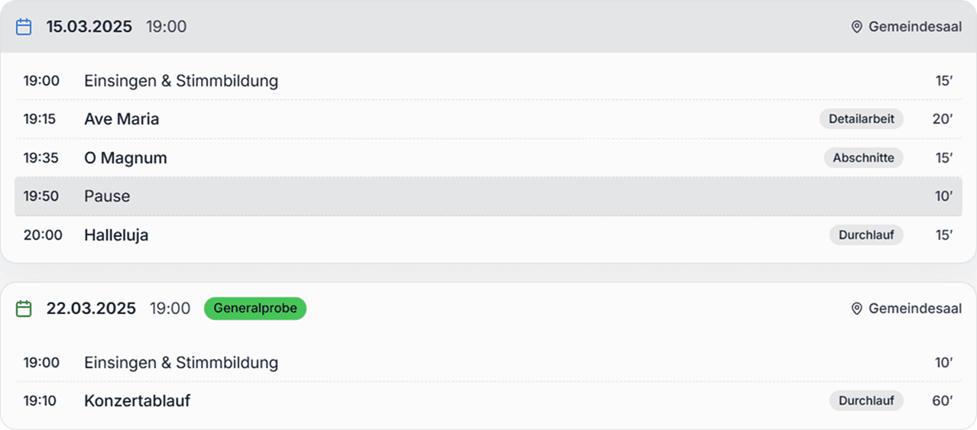Click the blue calendar icon for 15.03.2025

(x=24, y=27)
